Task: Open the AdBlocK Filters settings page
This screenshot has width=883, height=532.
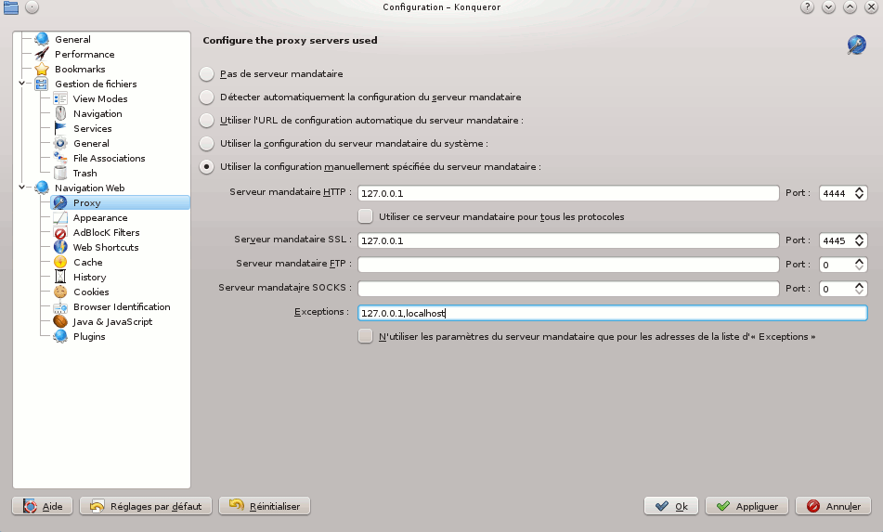Action: (x=107, y=232)
